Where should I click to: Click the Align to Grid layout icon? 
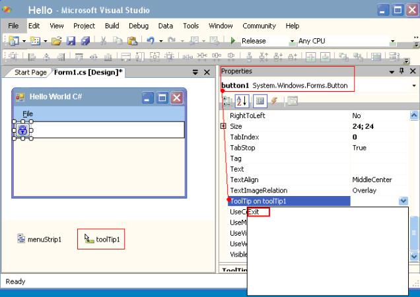(x=13, y=57)
